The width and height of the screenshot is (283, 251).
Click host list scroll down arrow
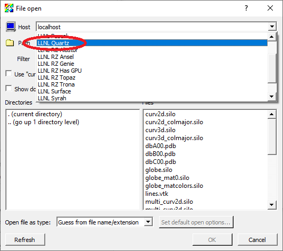tap(272, 97)
